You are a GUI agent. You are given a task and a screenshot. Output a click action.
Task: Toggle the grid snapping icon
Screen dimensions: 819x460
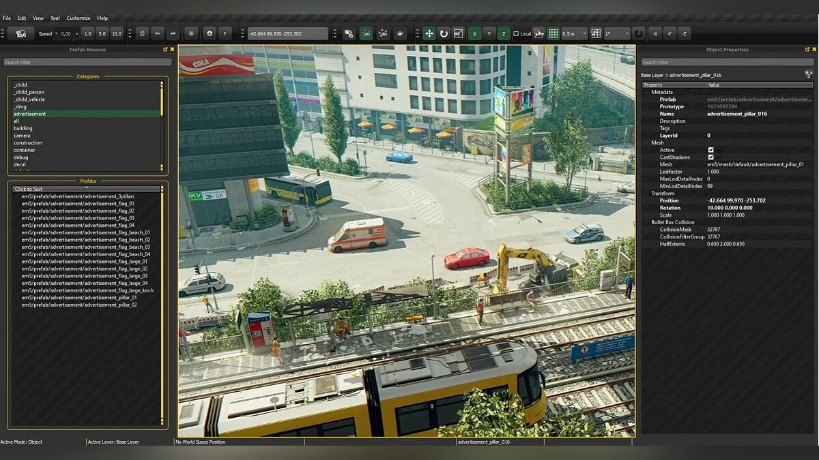(x=554, y=33)
